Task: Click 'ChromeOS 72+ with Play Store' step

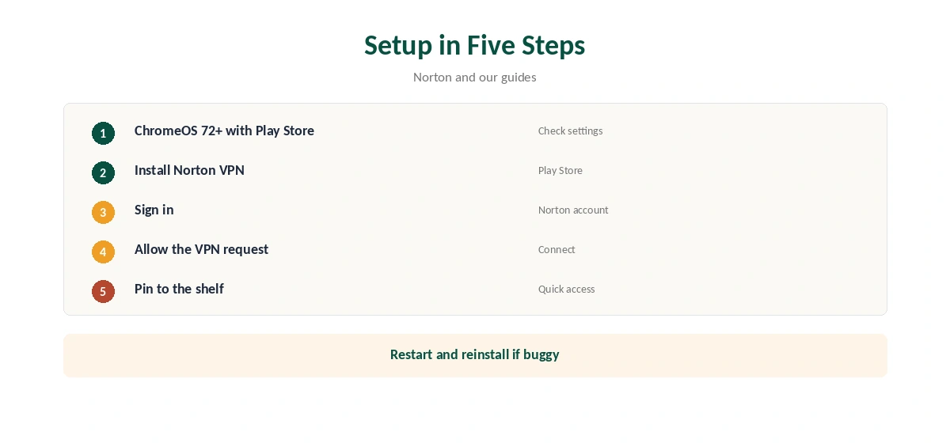Action: pos(224,131)
